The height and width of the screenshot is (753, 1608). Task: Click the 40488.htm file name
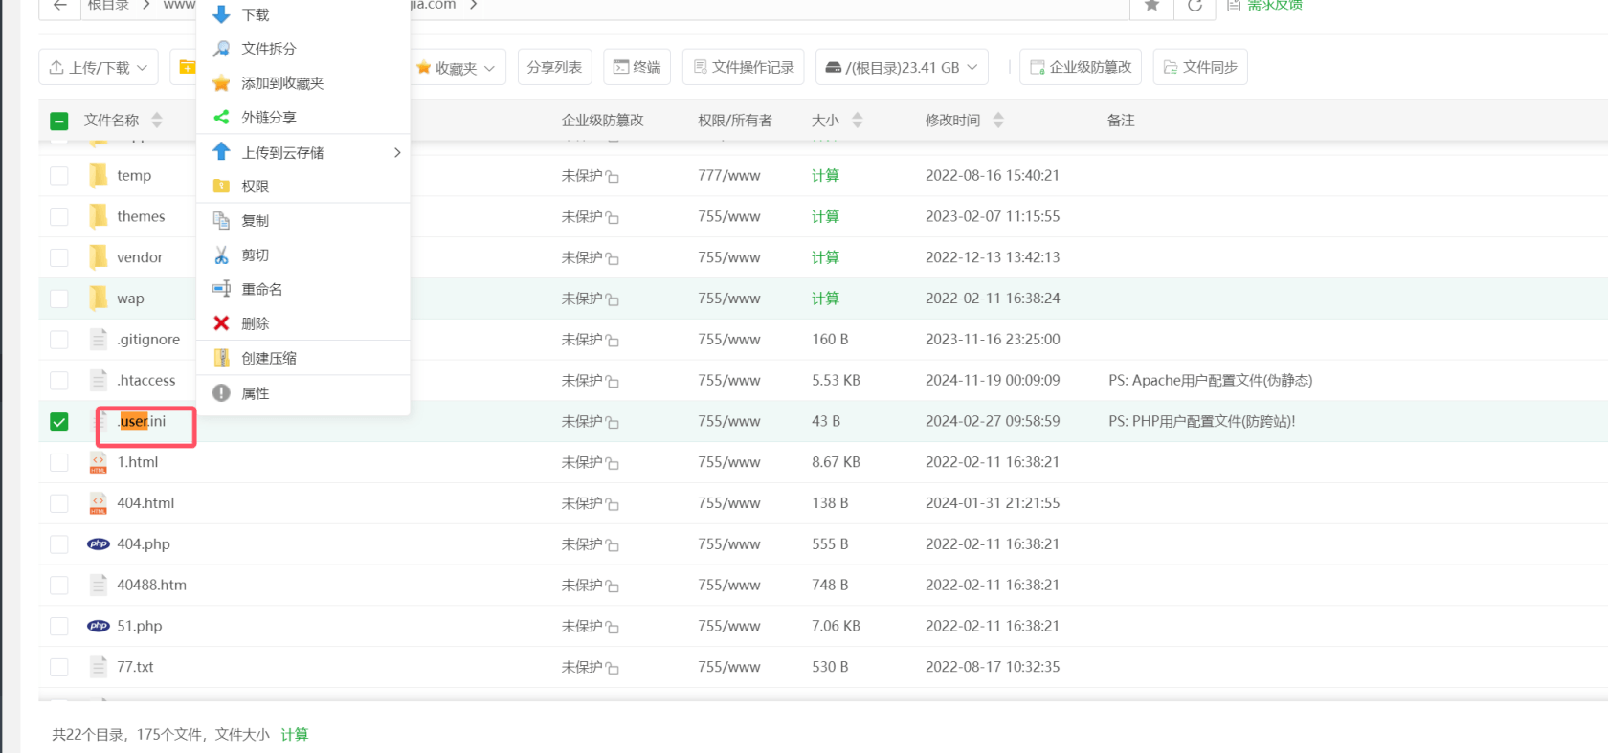click(151, 585)
